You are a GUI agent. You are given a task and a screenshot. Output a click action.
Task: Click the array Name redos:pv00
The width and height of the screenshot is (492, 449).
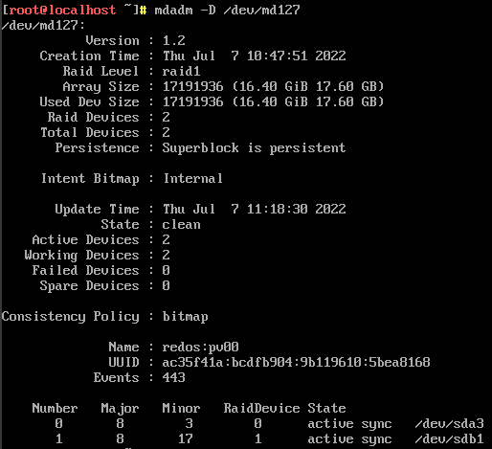[x=200, y=347]
